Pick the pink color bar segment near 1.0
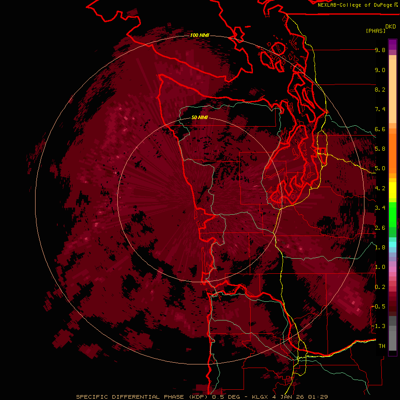The width and height of the screenshot is (400, 400). (392, 269)
